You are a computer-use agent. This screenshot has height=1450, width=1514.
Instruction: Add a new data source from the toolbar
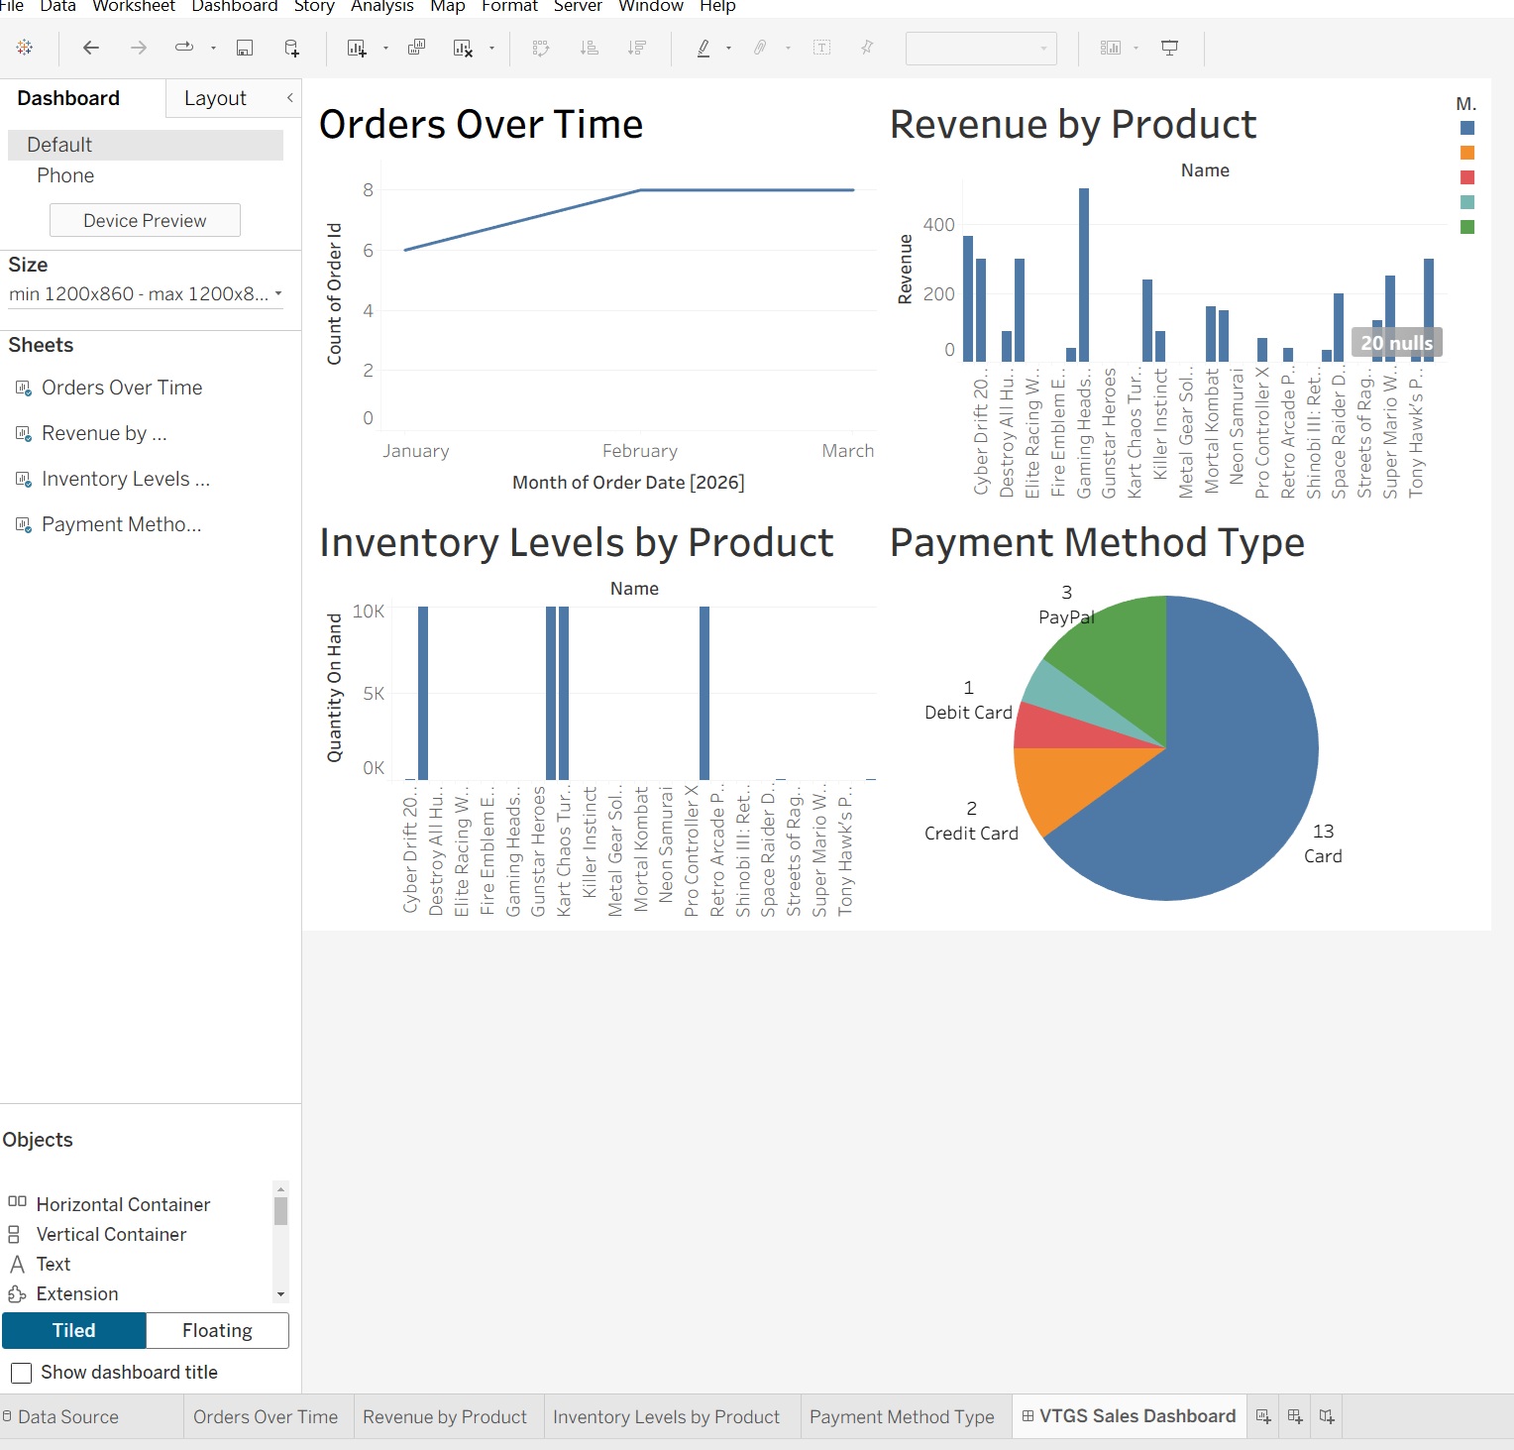[290, 48]
